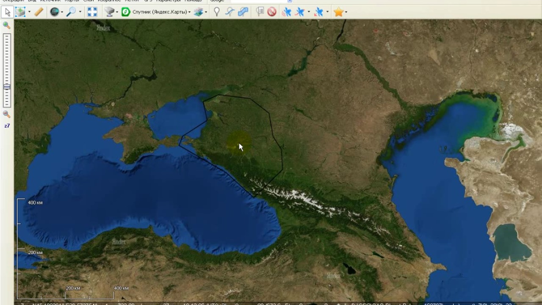Click the 400 км vertical scale label
This screenshot has height=305, width=542.
[35, 202]
